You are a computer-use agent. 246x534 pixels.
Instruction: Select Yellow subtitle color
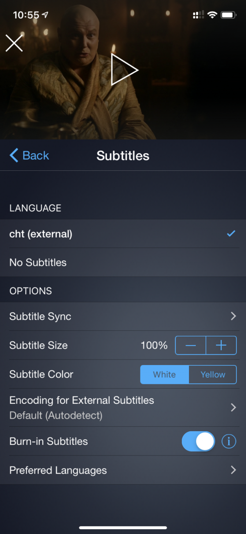click(213, 375)
